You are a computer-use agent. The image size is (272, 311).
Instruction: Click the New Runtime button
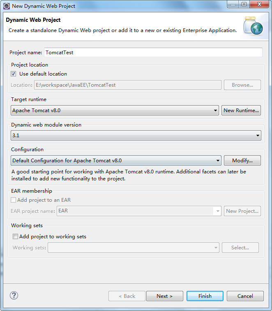(241, 111)
